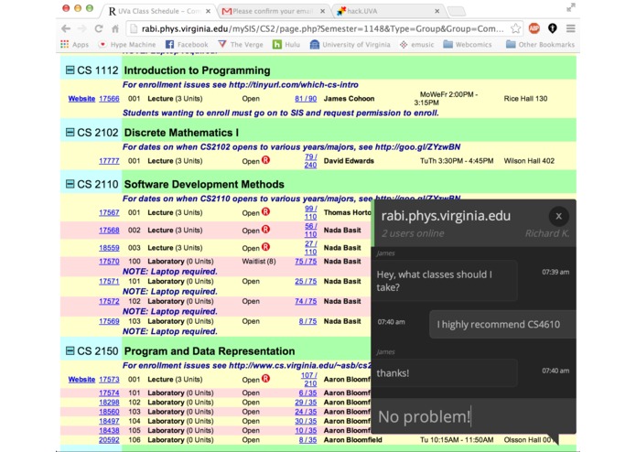Image resolution: width=636 pixels, height=452 pixels.
Task: Open class number 17573 link
Action: (109, 380)
